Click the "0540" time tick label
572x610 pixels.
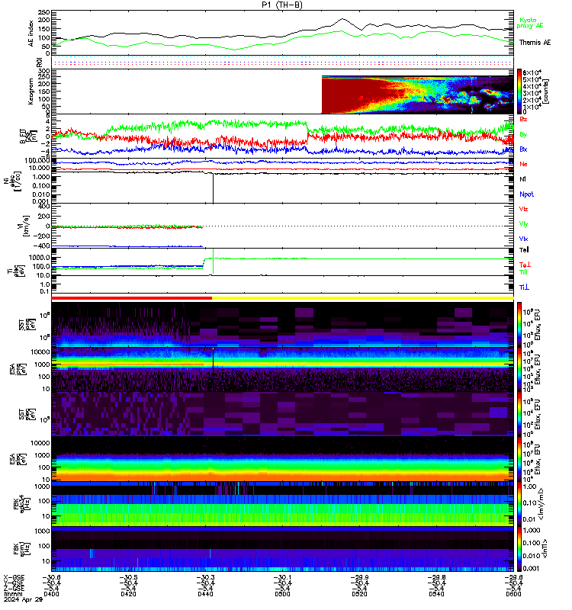point(436,594)
